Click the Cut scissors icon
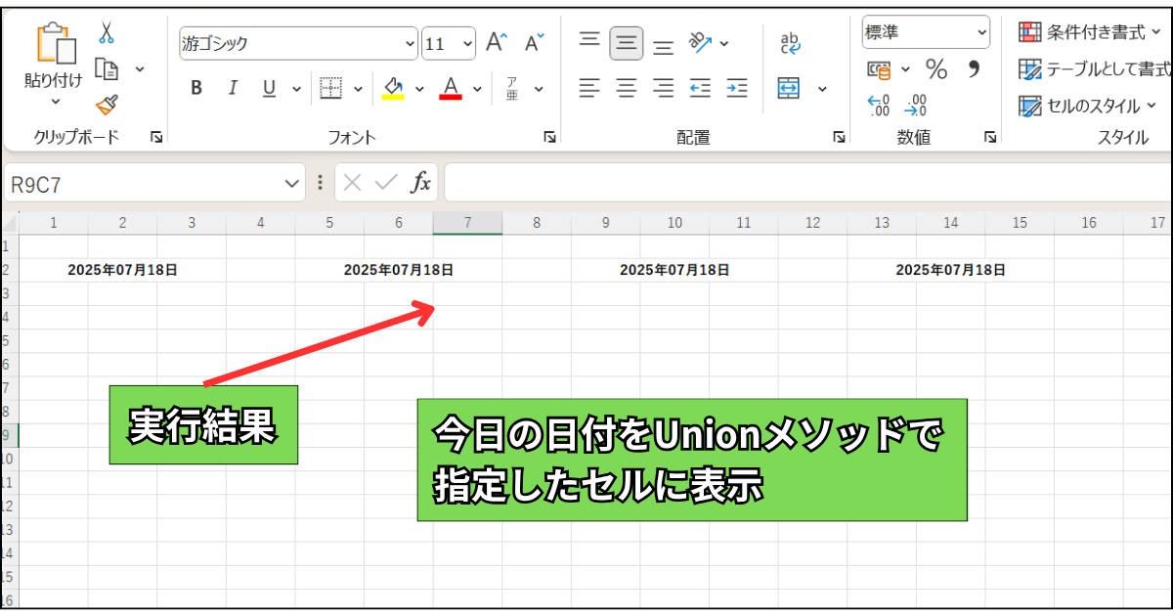Viewport: 1173px width, 616px height. [x=107, y=32]
